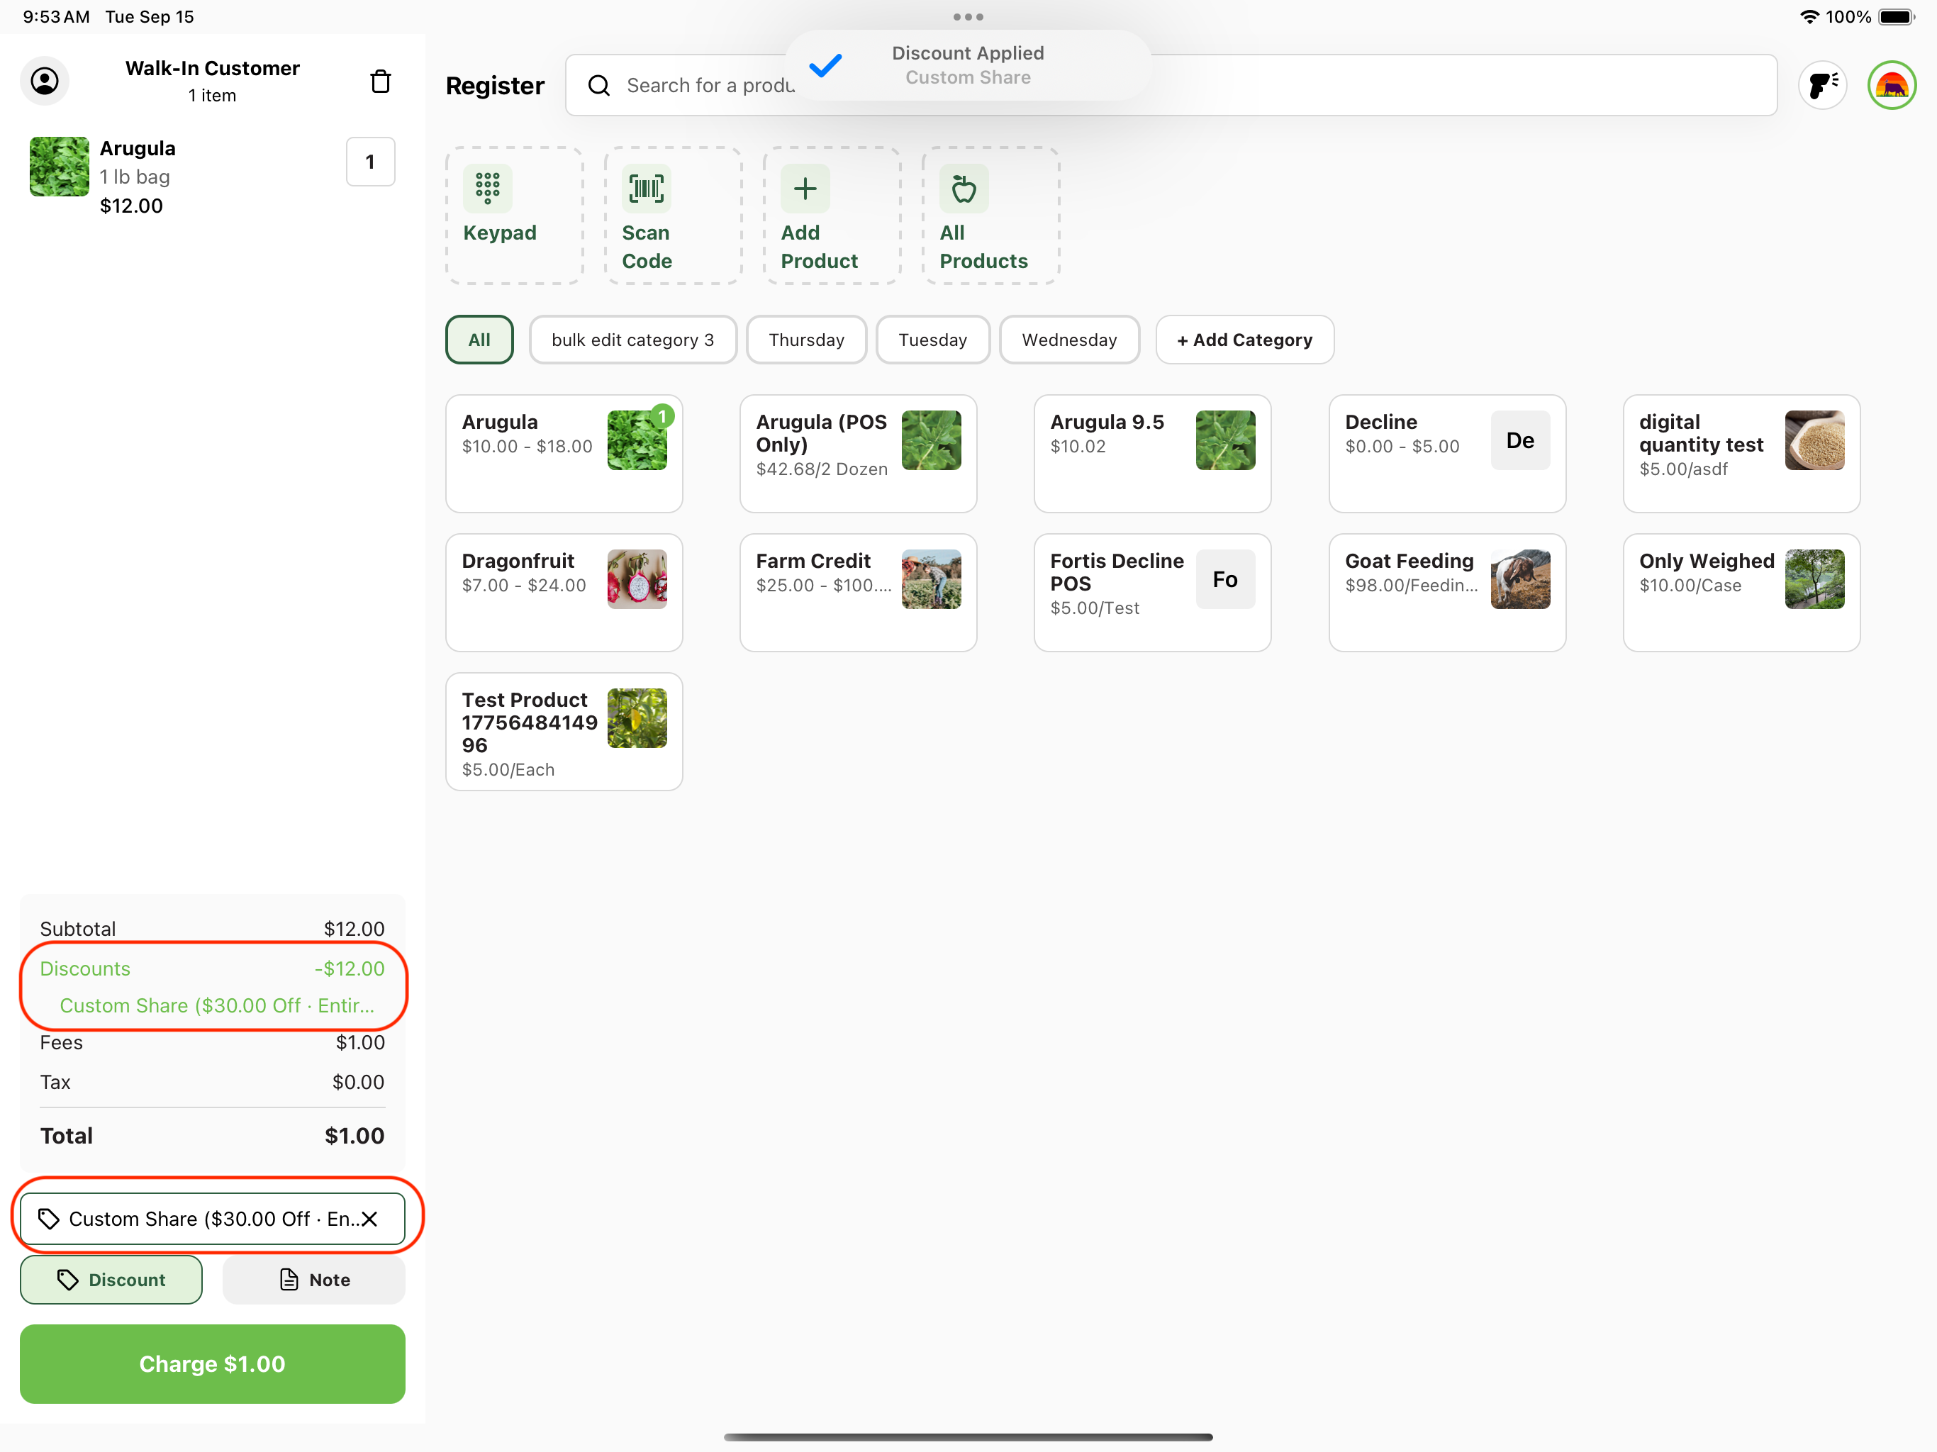Image resolution: width=1937 pixels, height=1452 pixels.
Task: Clear cart with the trash icon
Action: (380, 82)
